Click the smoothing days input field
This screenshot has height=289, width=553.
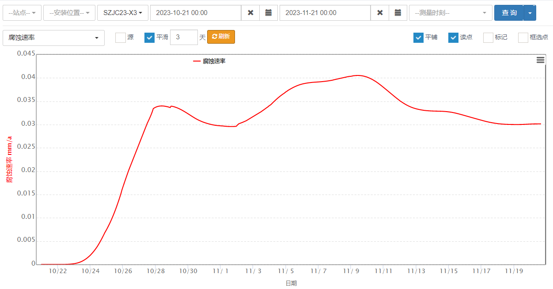click(183, 38)
